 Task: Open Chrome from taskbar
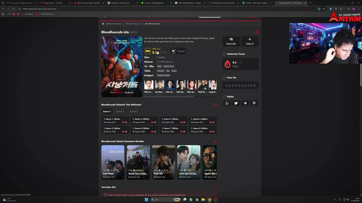[209, 200]
